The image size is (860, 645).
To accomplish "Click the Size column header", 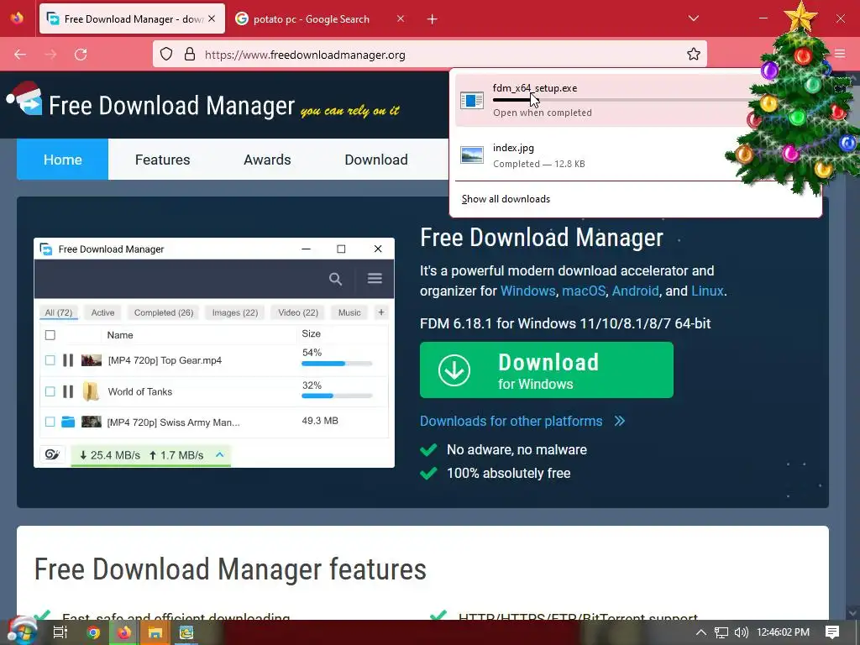I will pyautogui.click(x=311, y=333).
